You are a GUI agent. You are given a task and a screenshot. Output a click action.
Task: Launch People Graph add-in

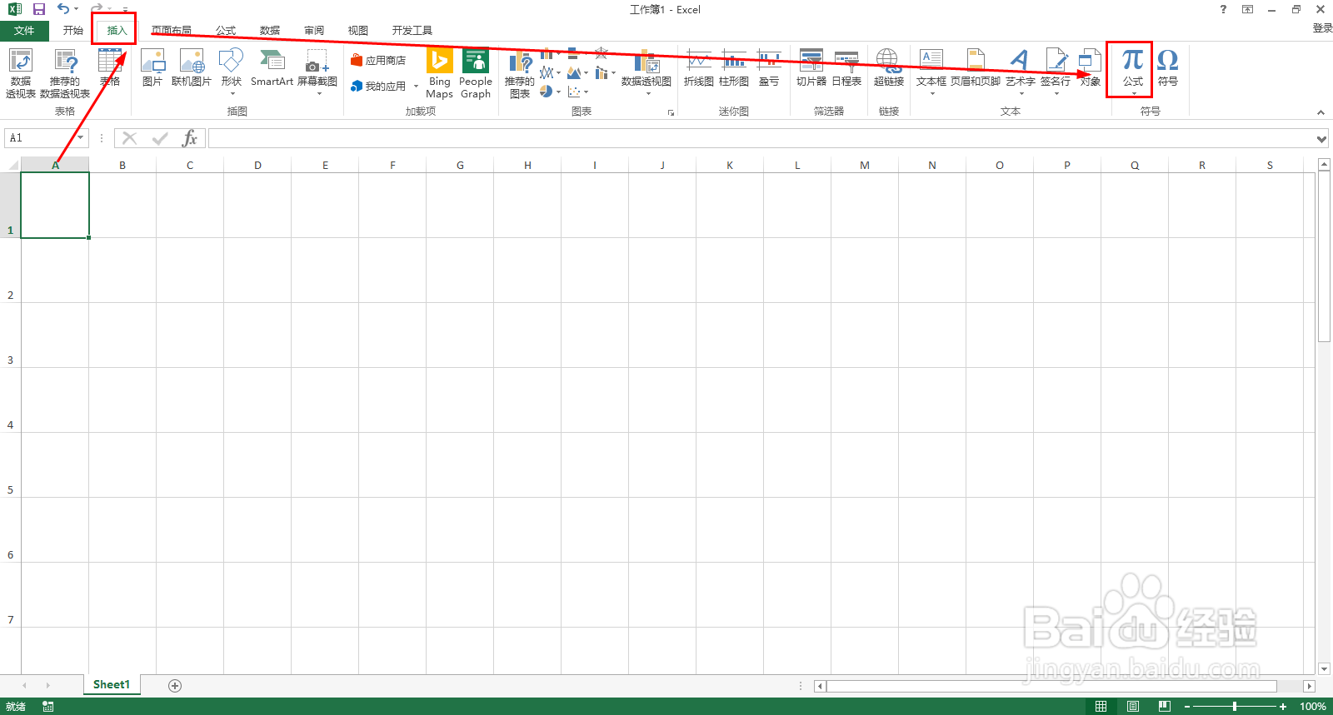tap(476, 74)
